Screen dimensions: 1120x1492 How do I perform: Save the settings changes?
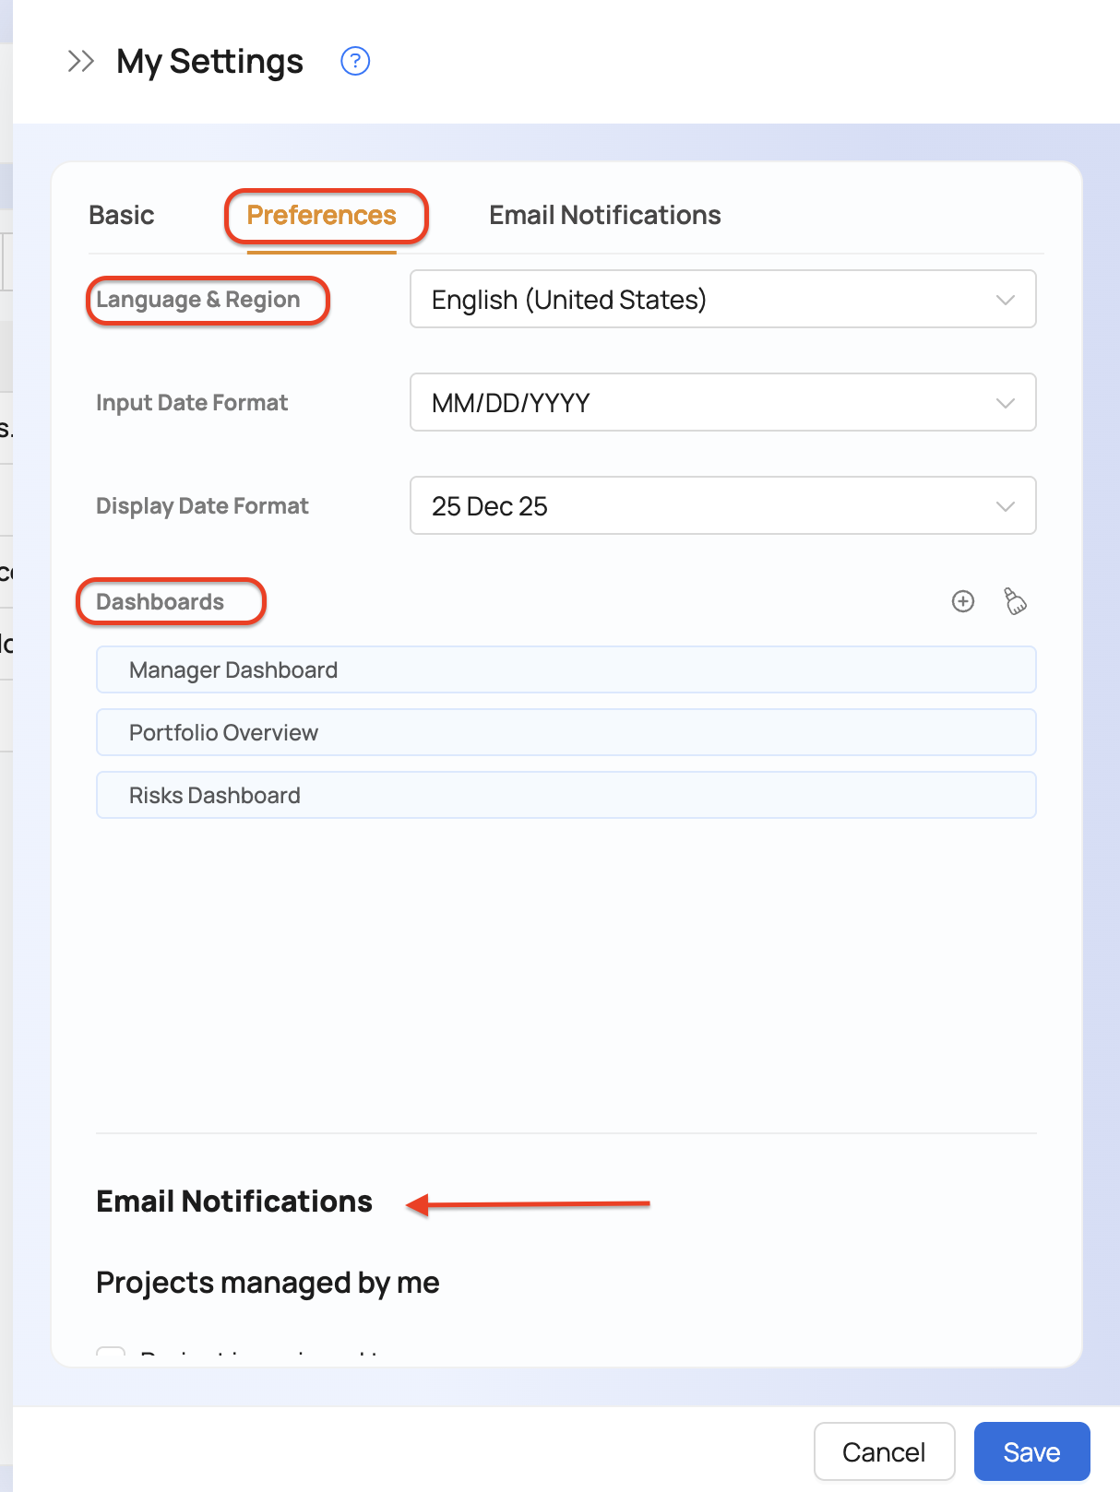pyautogui.click(x=1031, y=1452)
